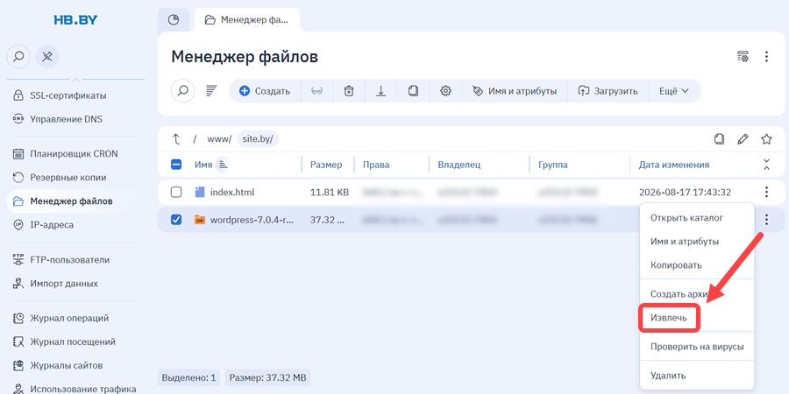Open the three-dot menu for index.html

click(x=766, y=192)
